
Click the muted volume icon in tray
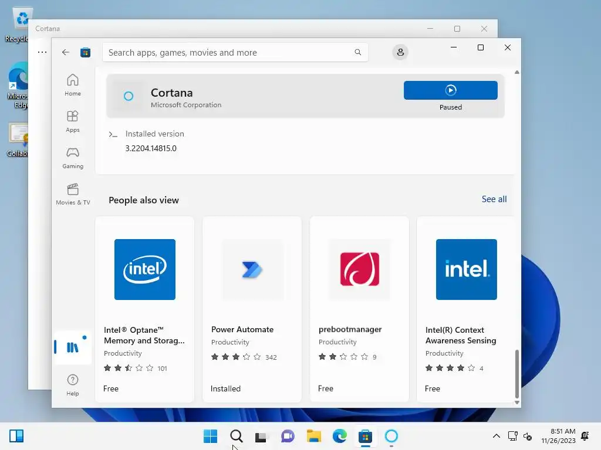click(528, 436)
